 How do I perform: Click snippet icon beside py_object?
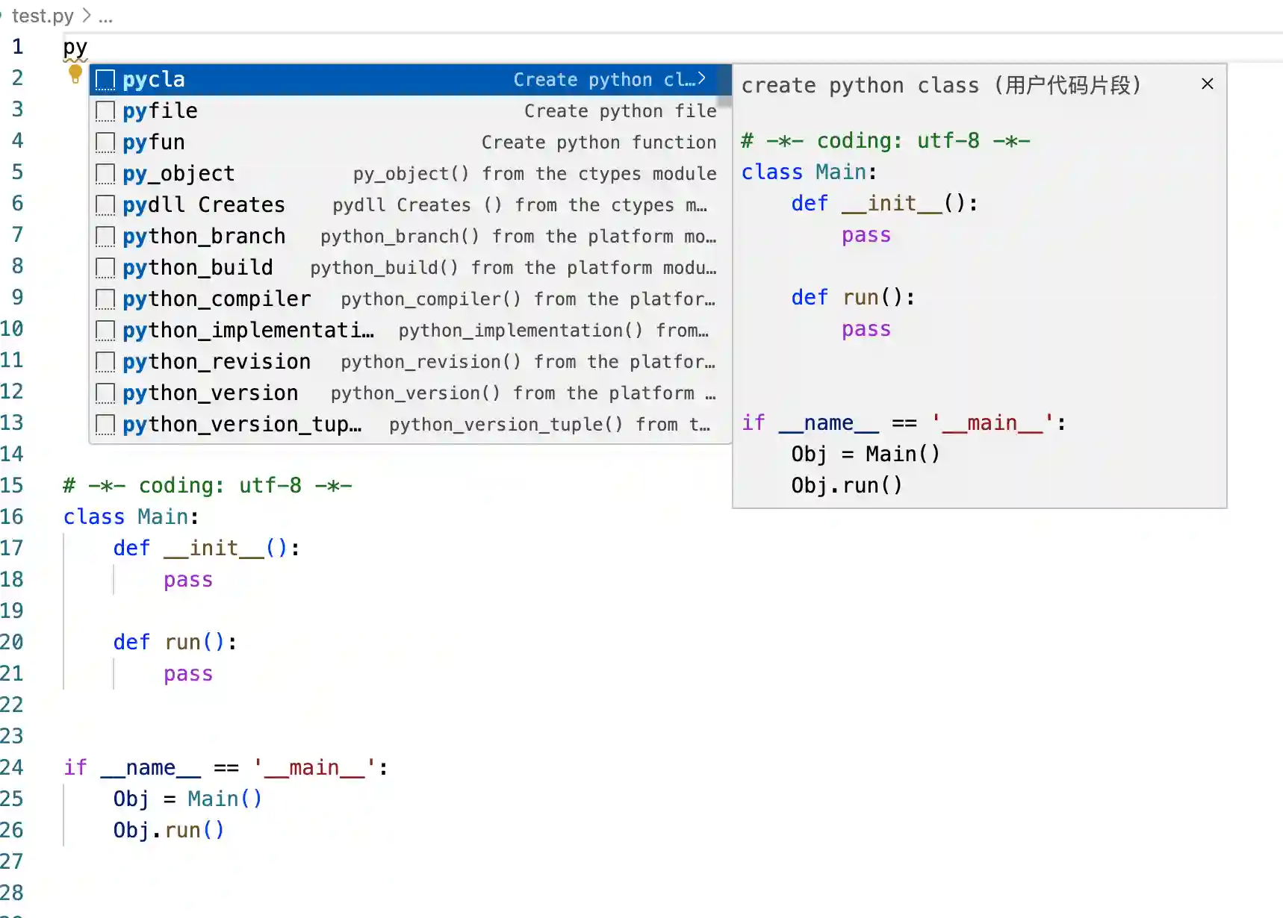point(105,174)
